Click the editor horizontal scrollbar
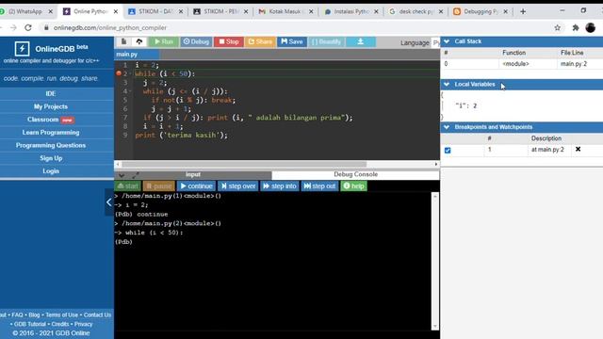Screen dimensions: 603x339 (244, 164)
